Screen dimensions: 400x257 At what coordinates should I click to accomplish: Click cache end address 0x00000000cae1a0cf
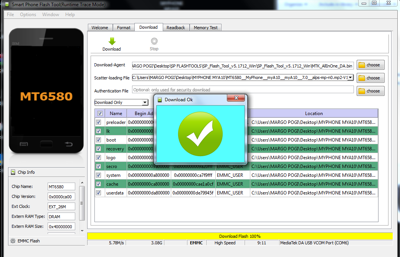pyautogui.click(x=193, y=184)
